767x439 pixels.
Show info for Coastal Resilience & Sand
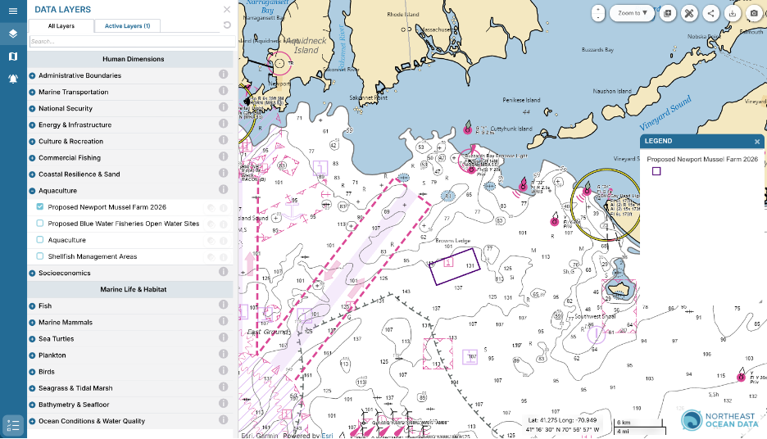coord(224,173)
